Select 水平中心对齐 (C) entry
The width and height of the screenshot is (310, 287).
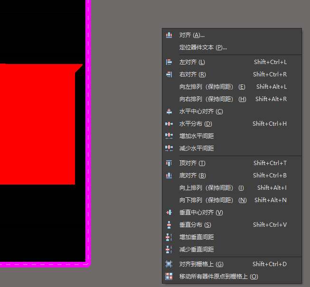232,111
